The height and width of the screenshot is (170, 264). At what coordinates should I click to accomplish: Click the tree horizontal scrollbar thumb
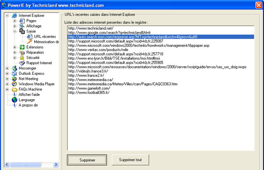[x=26, y=165]
